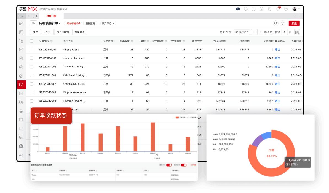Image resolution: width=329 pixels, height=193 pixels.
Task: Check the box for order SS220315001
Action: [32, 50]
